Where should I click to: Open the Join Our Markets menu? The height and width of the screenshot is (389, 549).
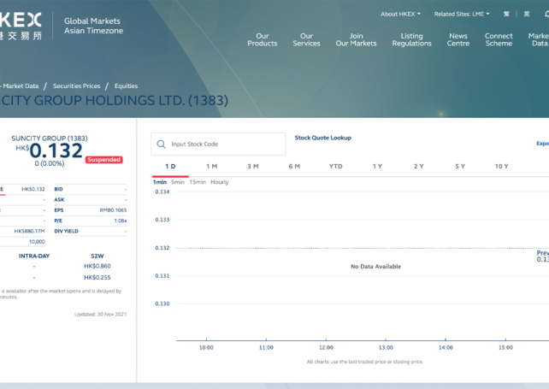coord(356,39)
